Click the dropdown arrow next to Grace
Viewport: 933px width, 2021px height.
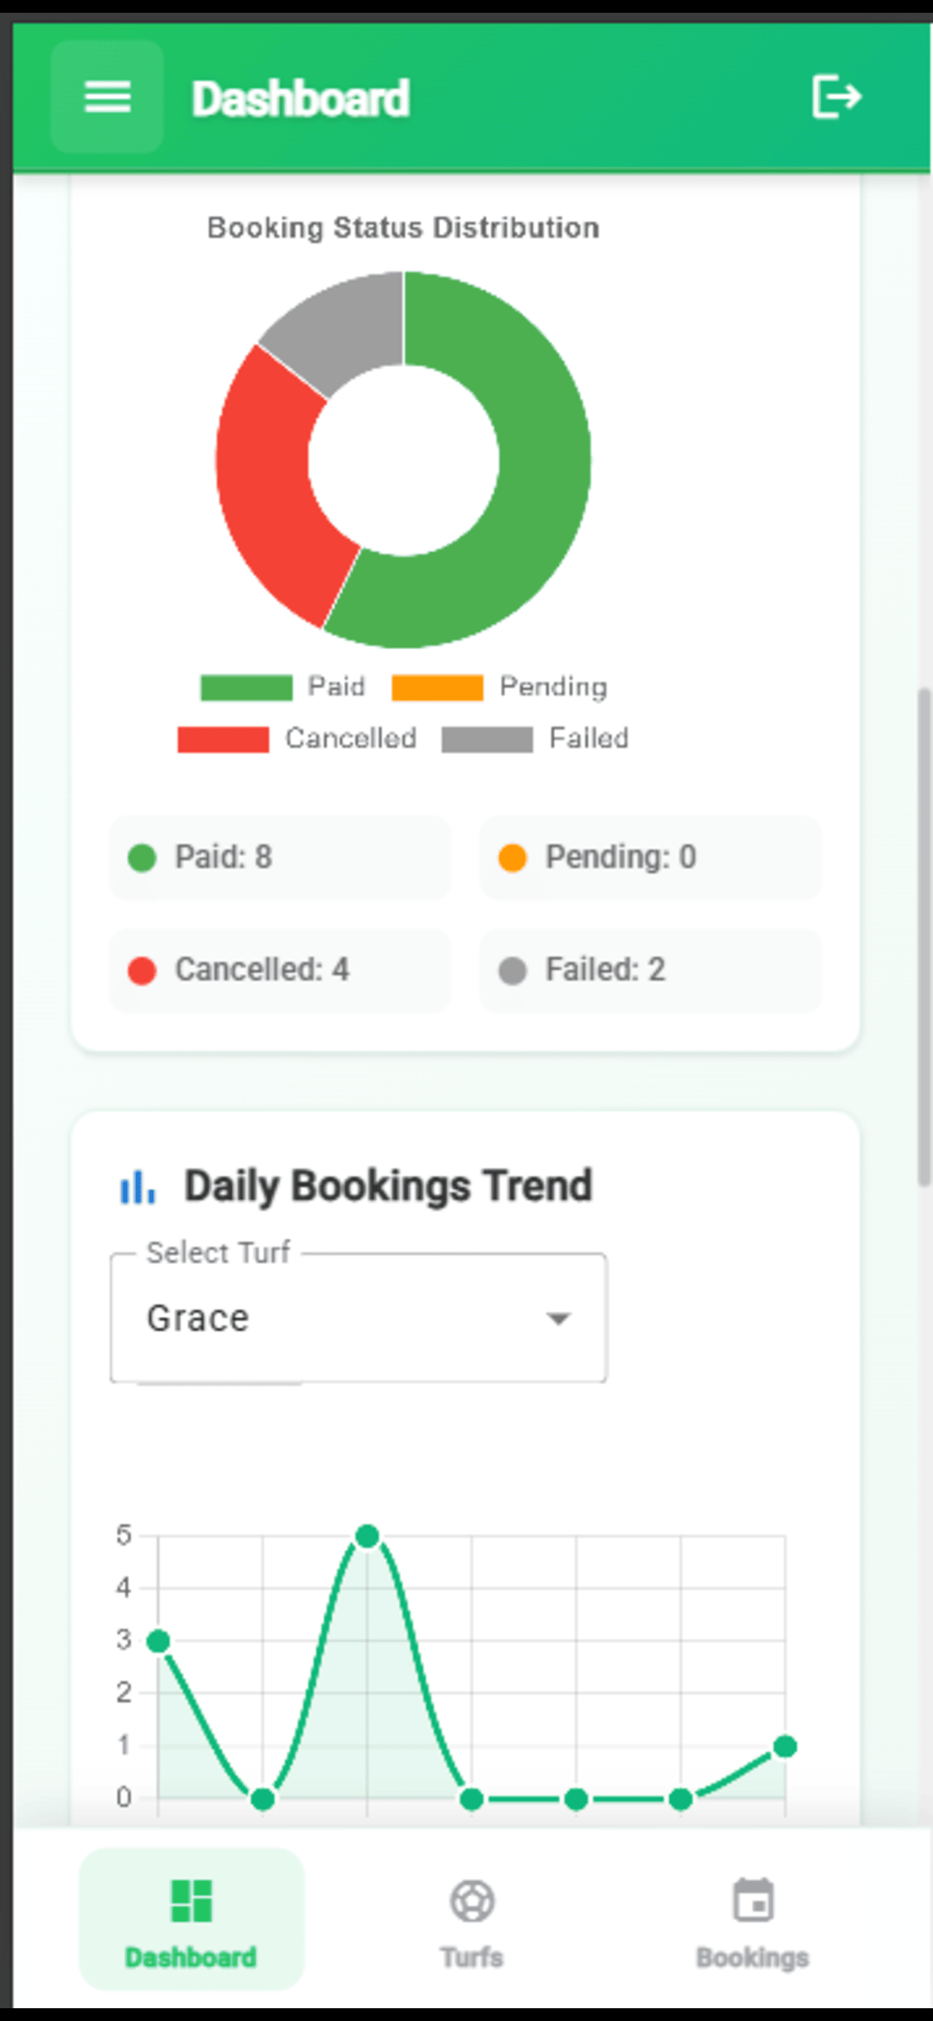558,1319
